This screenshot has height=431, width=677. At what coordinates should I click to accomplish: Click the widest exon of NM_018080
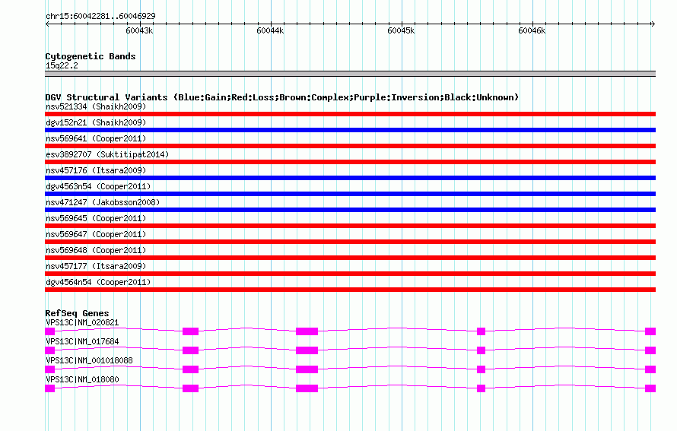click(307, 388)
